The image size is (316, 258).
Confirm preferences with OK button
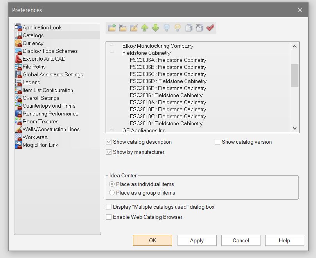click(x=153, y=240)
